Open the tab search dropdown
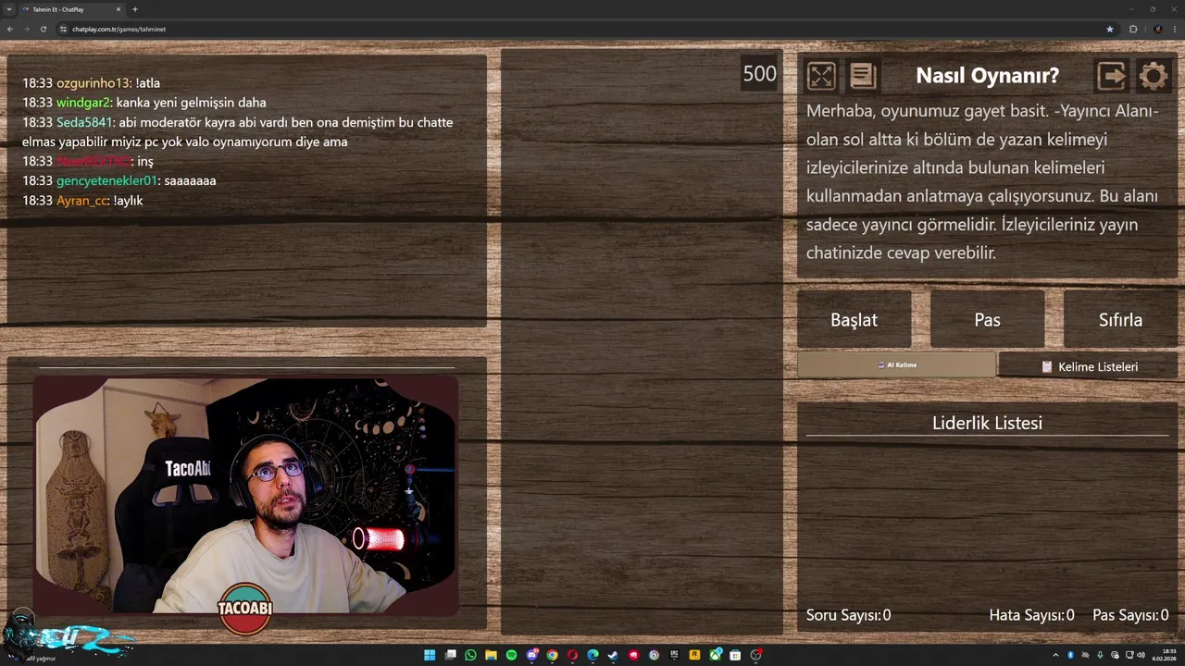 [8, 9]
